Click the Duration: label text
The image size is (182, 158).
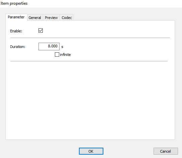[x=18, y=47]
